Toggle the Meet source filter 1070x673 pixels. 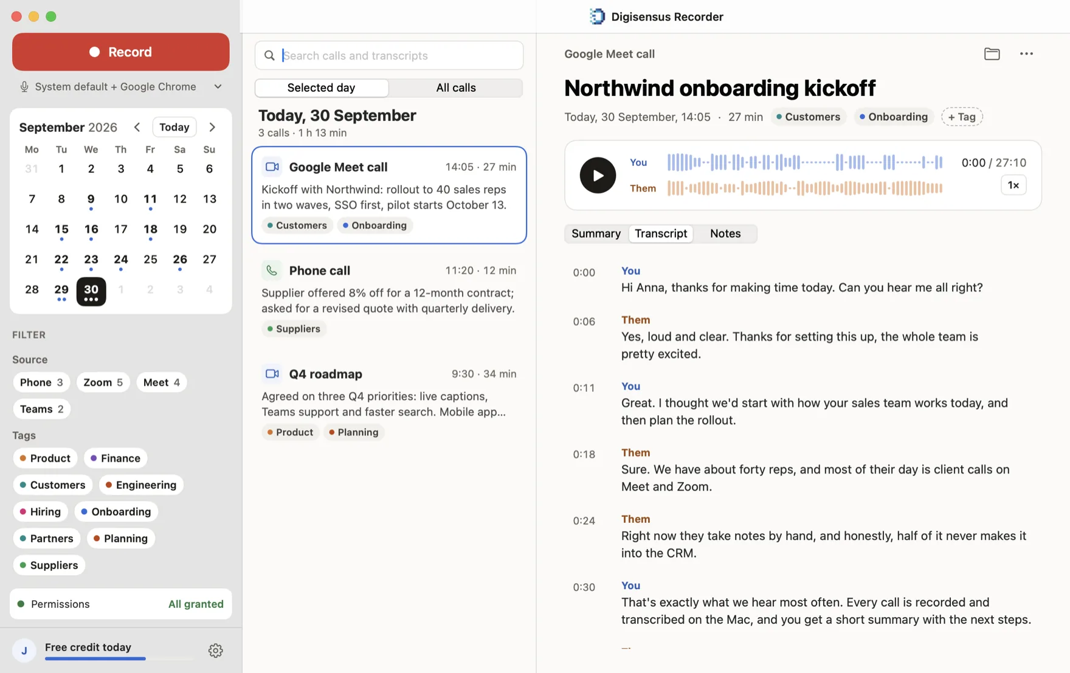[162, 382]
